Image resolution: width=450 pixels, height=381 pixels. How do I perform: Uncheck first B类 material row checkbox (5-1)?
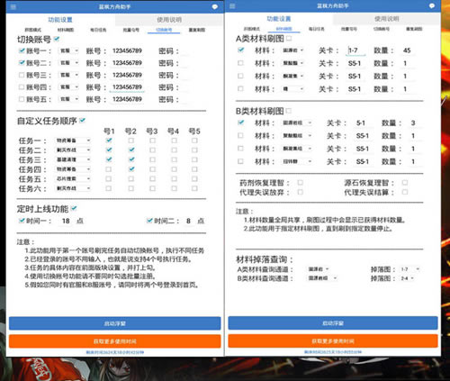(240, 122)
